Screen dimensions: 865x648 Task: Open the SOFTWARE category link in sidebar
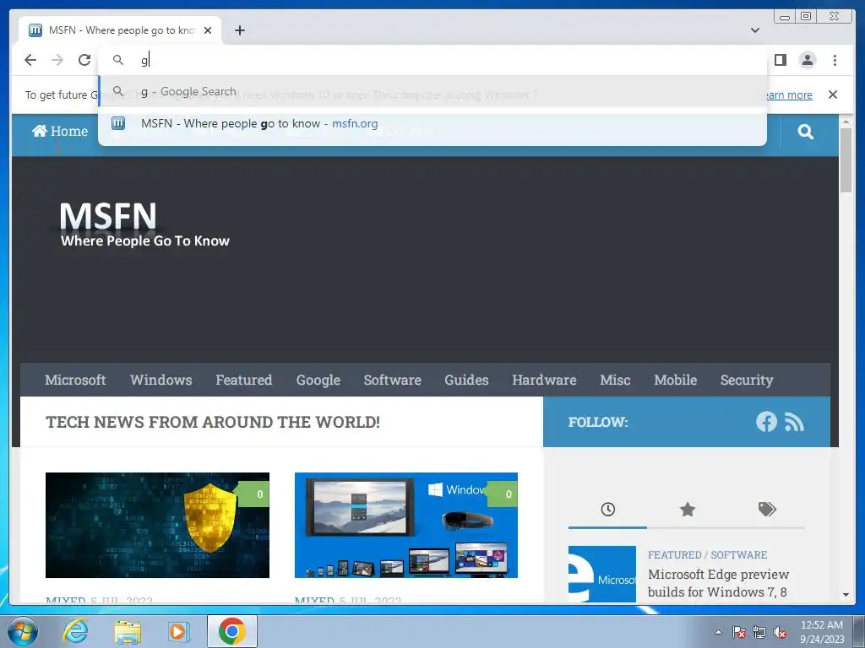(x=738, y=555)
